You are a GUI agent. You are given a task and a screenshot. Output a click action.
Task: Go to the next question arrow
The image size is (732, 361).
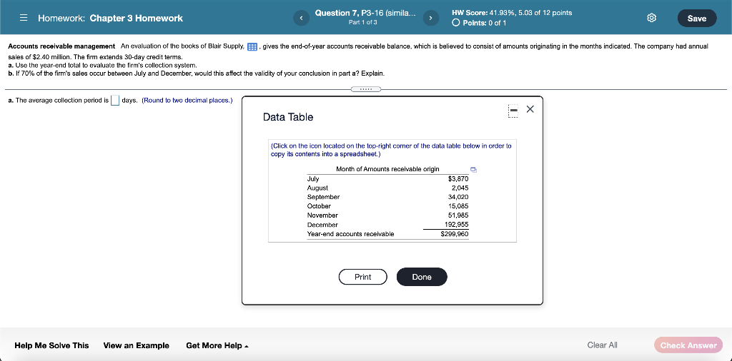point(430,18)
